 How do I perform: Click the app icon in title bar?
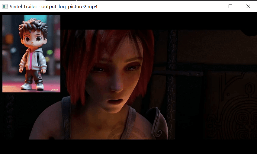click(x=5, y=6)
